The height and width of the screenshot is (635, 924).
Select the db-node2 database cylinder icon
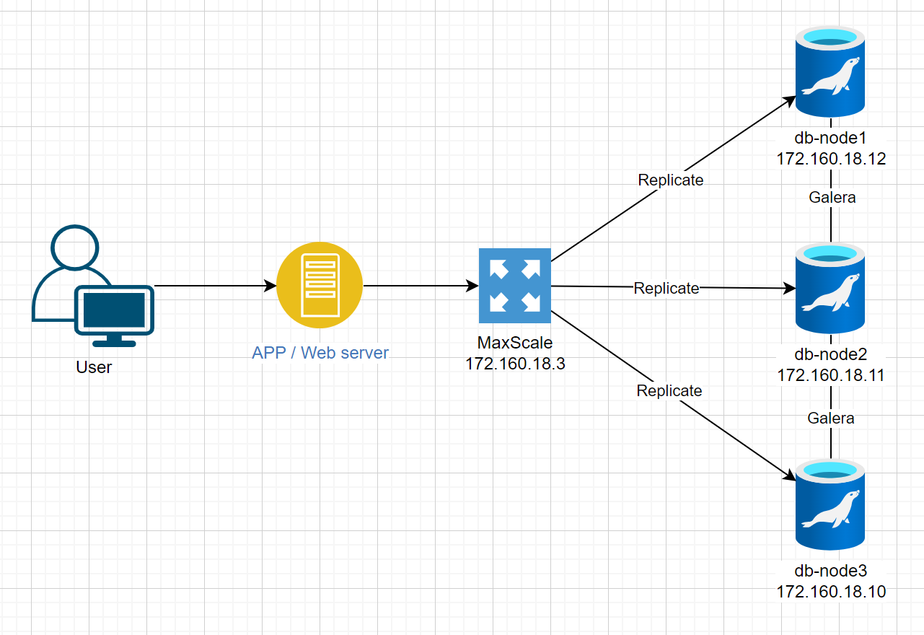[831, 289]
